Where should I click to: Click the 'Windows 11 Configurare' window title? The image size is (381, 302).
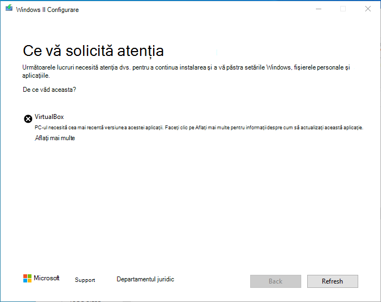pyautogui.click(x=47, y=10)
